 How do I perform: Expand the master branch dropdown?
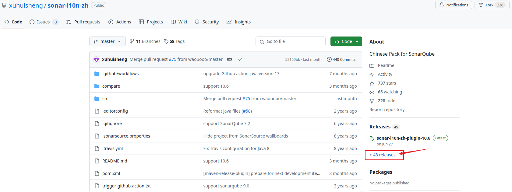pyautogui.click(x=108, y=41)
